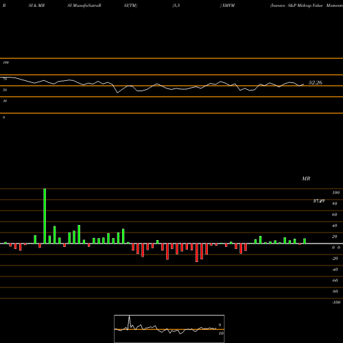The image size is (343, 343).
Task: Click the 'SI MunafaSutraR' header text
Action: coord(84,5)
